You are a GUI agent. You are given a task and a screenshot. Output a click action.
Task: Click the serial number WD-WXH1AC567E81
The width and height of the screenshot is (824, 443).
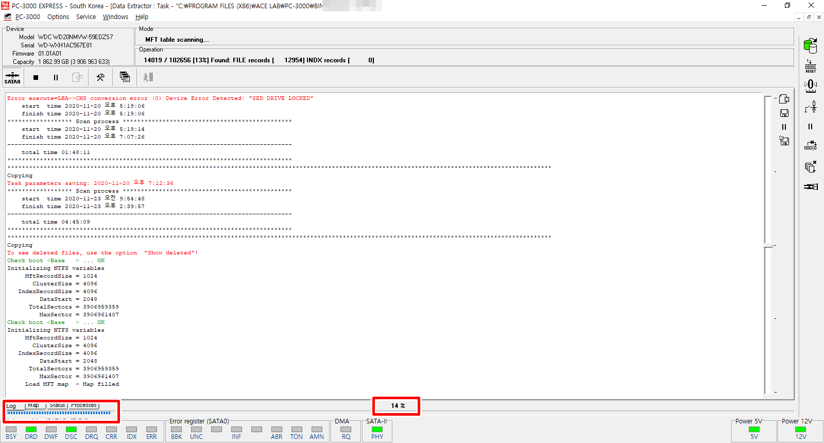click(x=65, y=45)
